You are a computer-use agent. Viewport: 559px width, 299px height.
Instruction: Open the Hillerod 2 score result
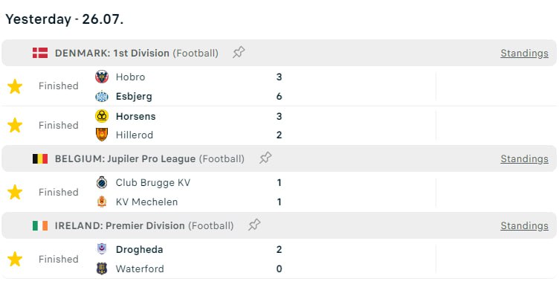pyautogui.click(x=279, y=135)
